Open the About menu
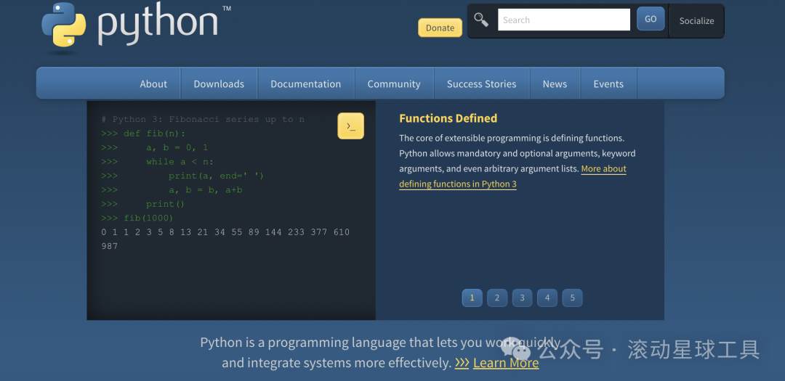 [x=153, y=84]
